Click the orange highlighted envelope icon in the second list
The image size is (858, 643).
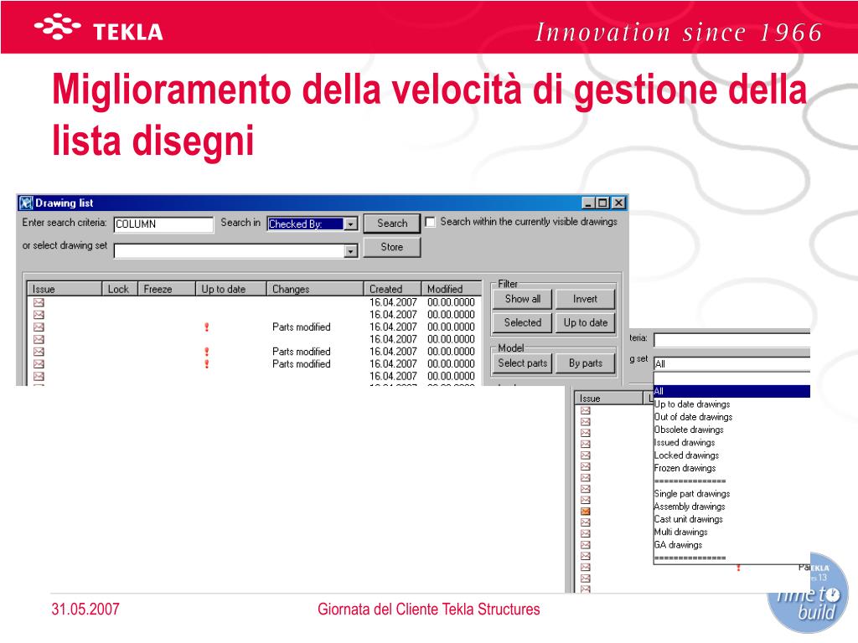[586, 512]
